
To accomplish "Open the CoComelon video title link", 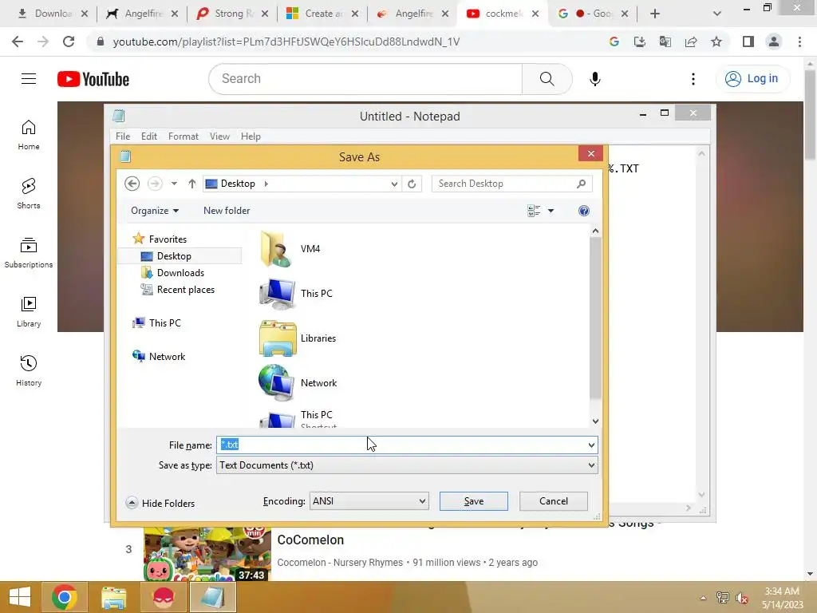I will coord(310,540).
